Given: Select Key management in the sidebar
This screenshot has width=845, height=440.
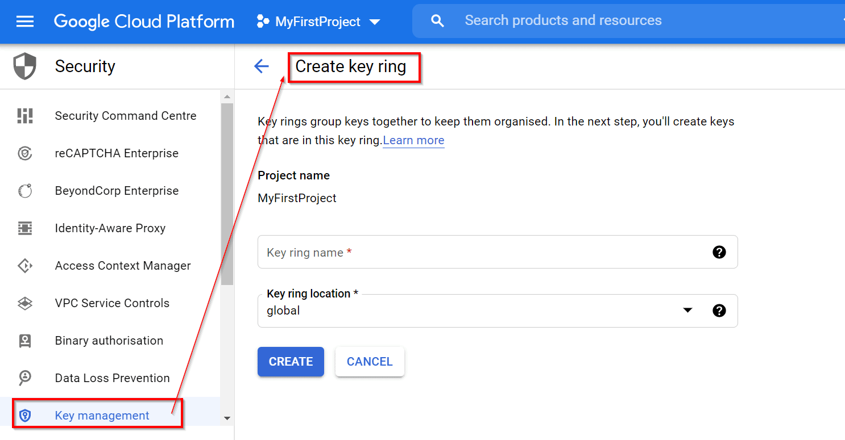Looking at the screenshot, I should [101, 415].
